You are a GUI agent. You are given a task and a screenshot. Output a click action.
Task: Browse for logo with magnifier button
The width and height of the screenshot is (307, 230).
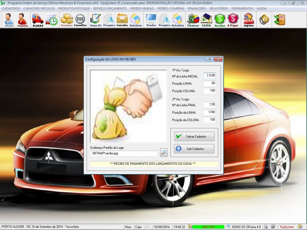pos(164,152)
